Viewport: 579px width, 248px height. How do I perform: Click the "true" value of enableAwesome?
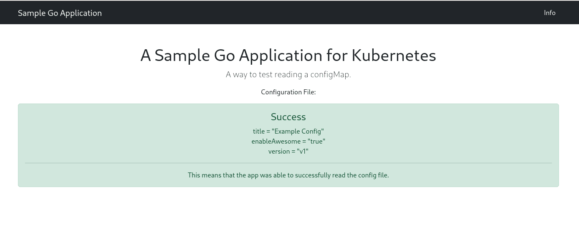pos(316,142)
